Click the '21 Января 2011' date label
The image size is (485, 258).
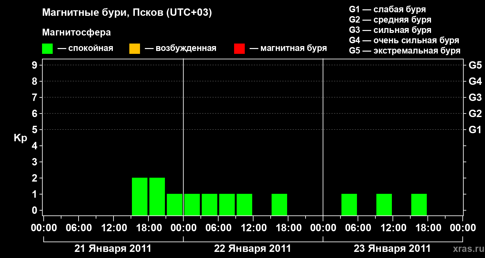point(113,248)
